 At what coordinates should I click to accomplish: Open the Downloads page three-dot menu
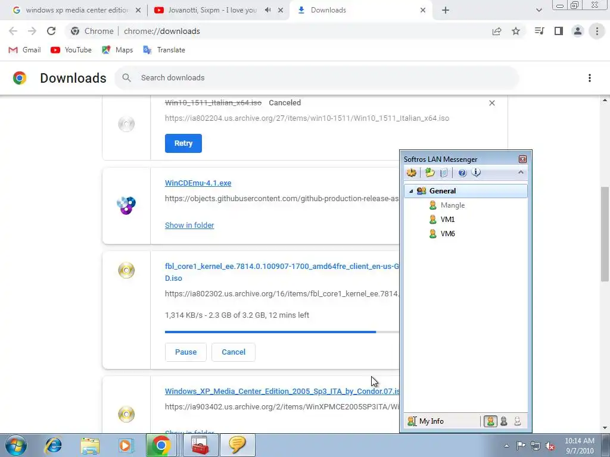click(590, 78)
